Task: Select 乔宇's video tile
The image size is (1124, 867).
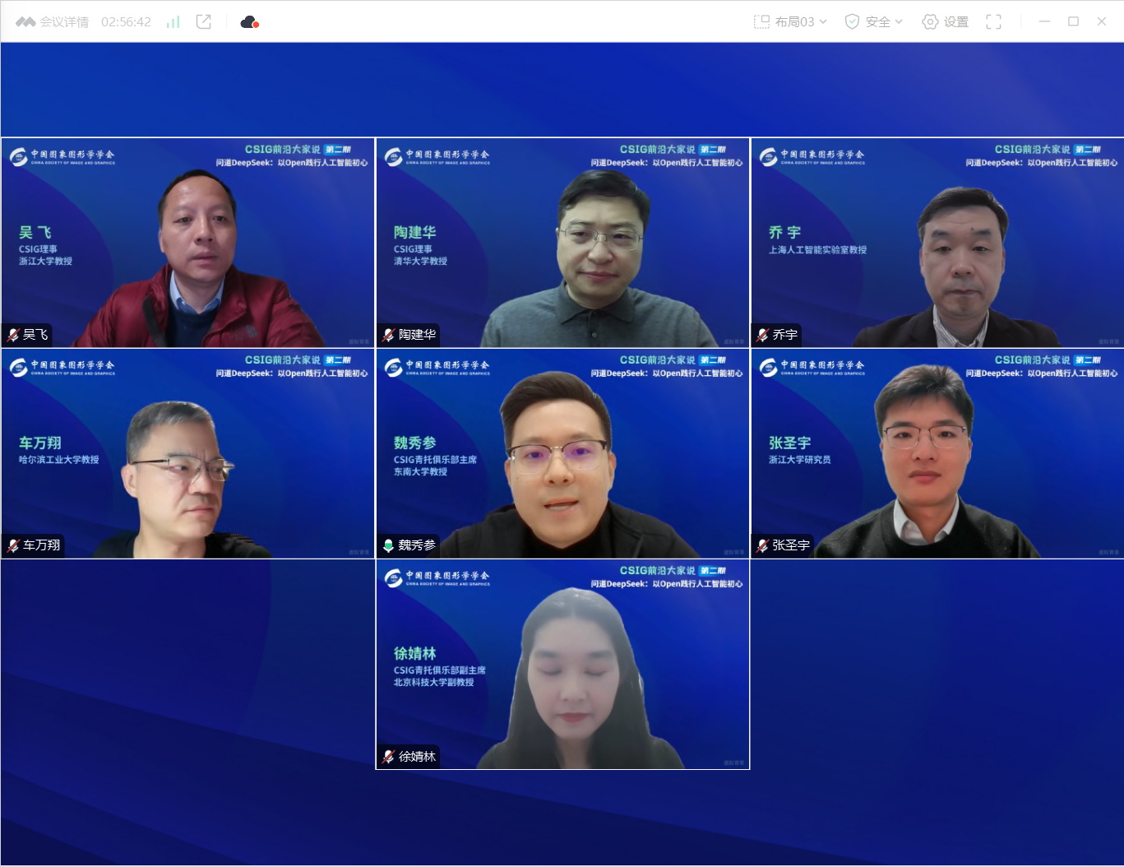Action: (x=937, y=243)
